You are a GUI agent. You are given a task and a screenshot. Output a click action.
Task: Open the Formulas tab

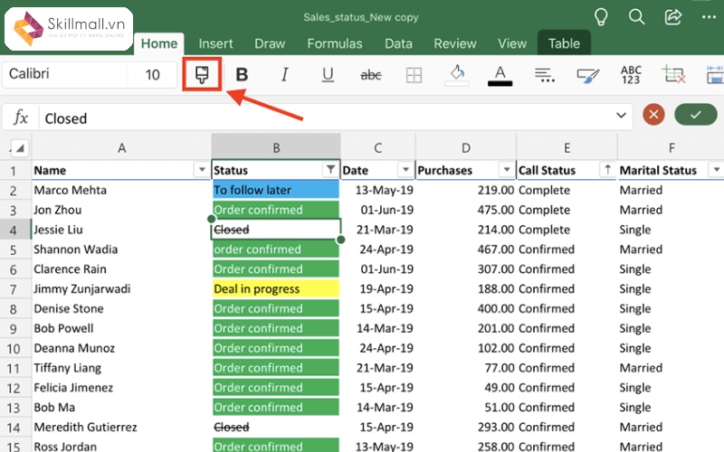(335, 43)
